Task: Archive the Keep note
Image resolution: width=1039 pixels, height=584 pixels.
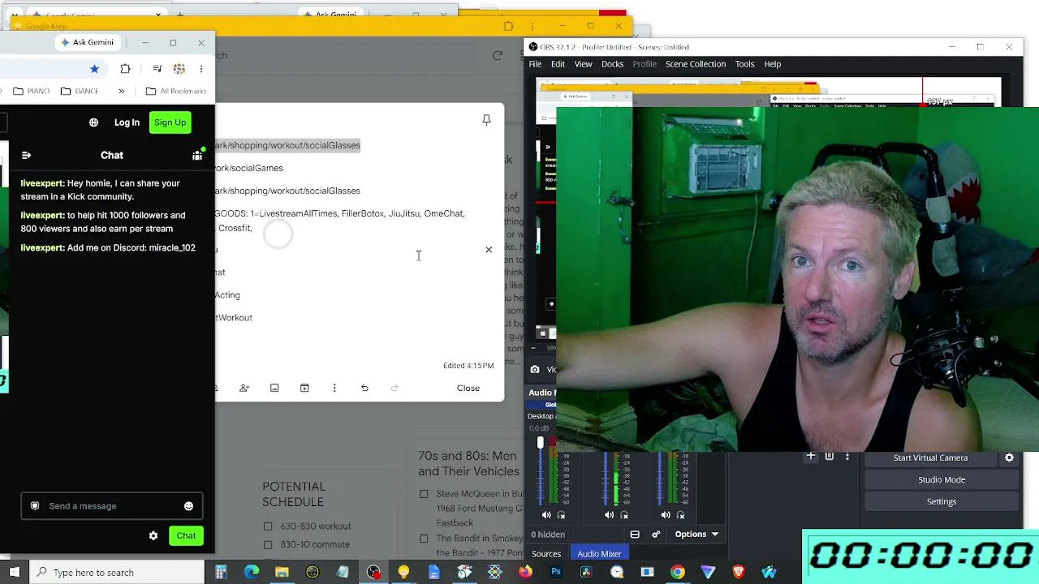Action: [304, 388]
